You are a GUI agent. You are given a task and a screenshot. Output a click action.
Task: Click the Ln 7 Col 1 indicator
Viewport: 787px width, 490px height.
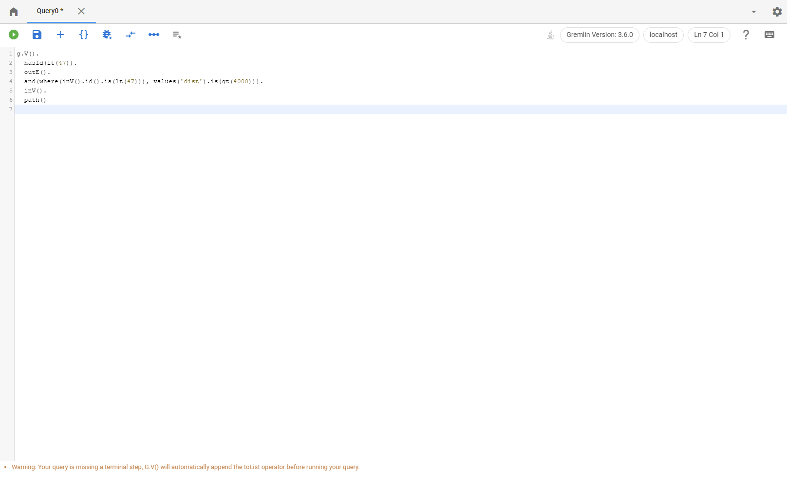[x=709, y=35]
